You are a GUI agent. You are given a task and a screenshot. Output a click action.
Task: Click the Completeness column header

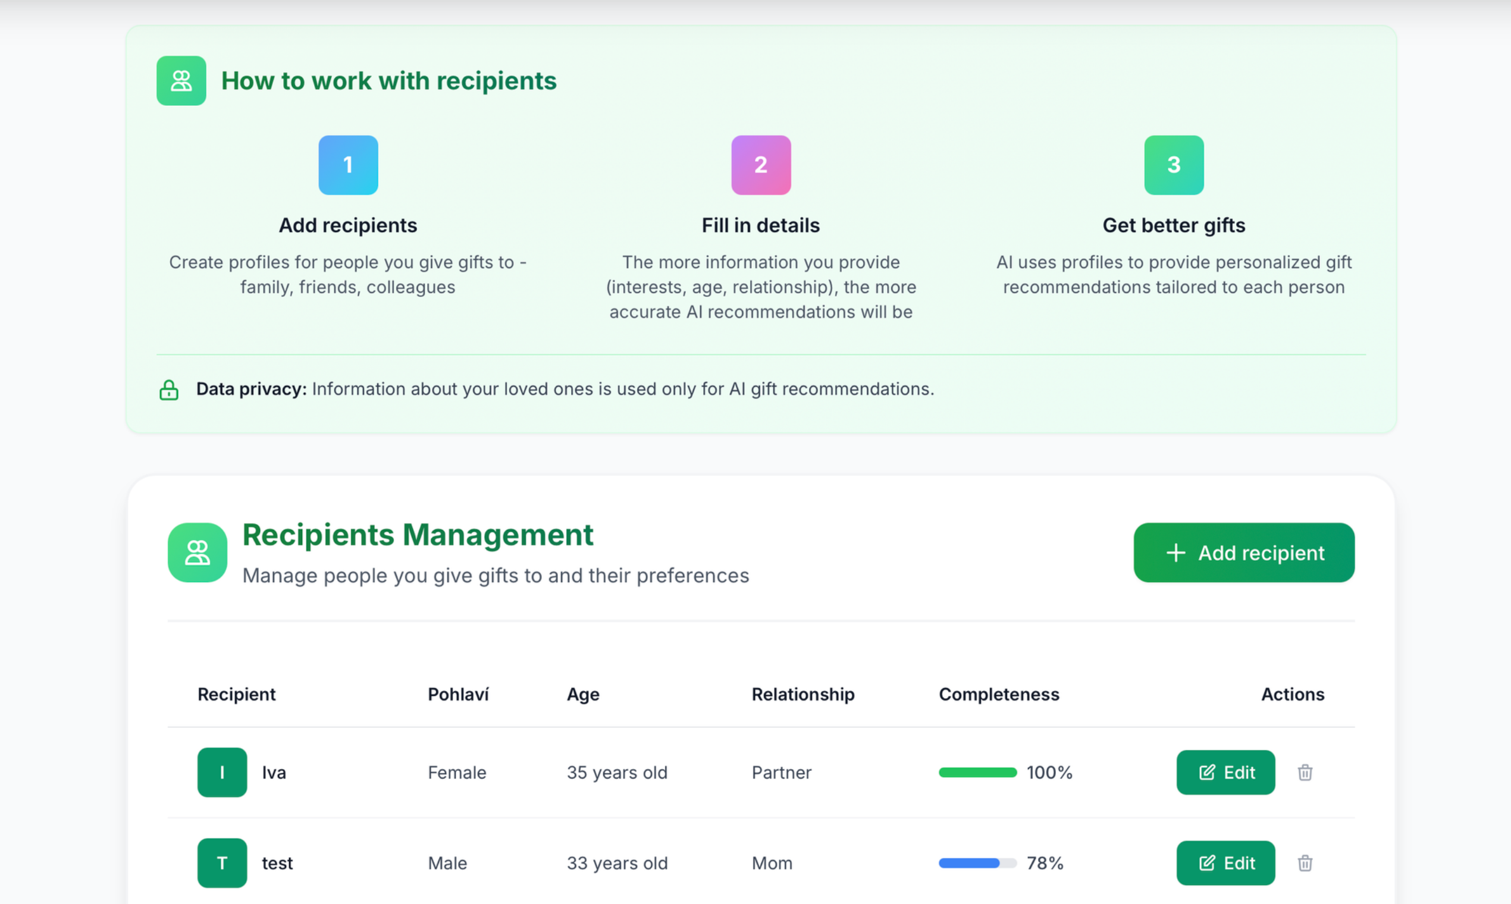click(x=999, y=694)
